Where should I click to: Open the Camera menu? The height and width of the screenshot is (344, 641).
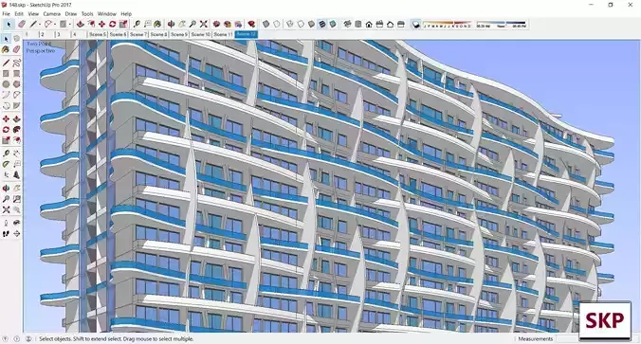(52, 13)
